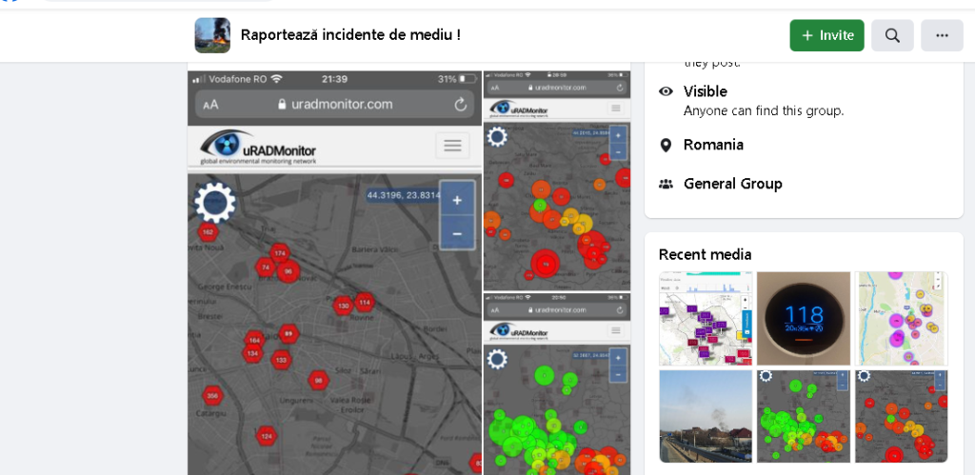Screen dimensions: 975x475
Task: Click the red hexagon marker labeled 356
Action: coord(212,395)
